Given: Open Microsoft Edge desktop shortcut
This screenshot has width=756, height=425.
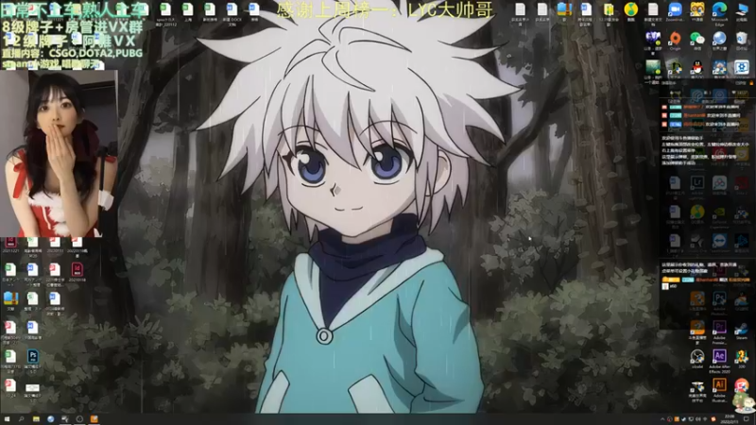Looking at the screenshot, I should tap(719, 9).
